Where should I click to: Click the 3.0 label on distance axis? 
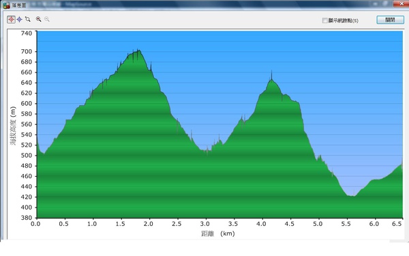click(x=204, y=224)
